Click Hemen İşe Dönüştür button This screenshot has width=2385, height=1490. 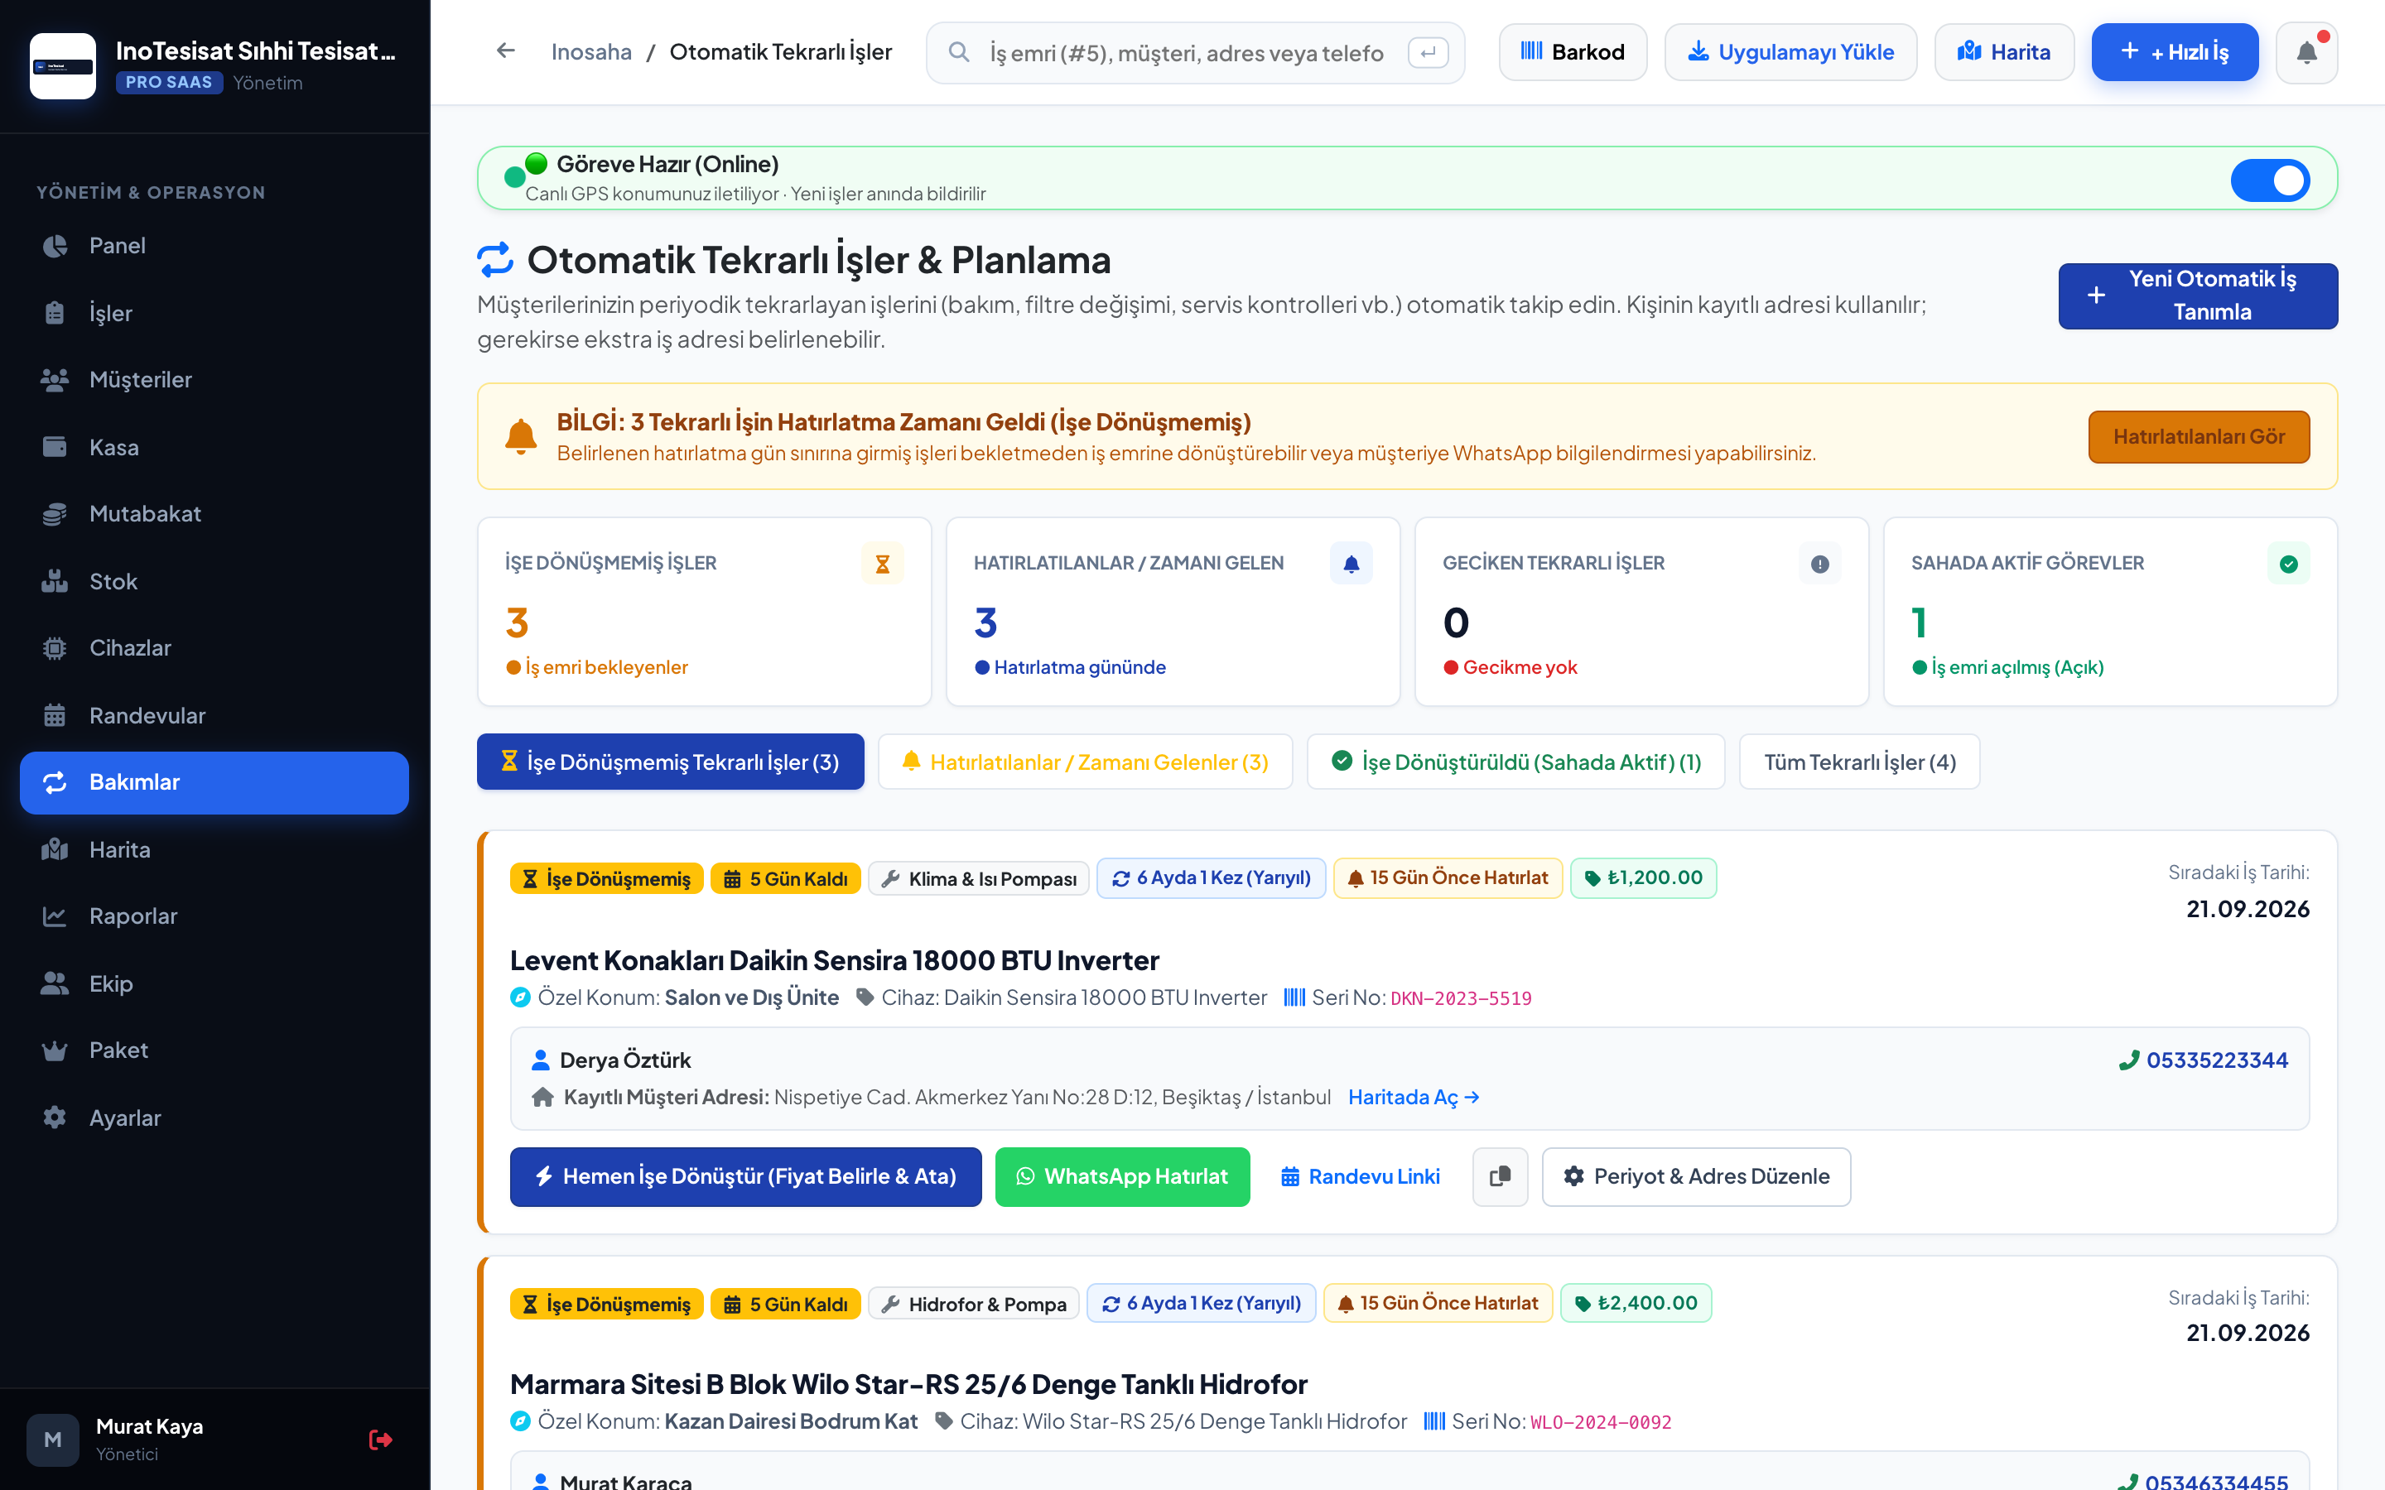pyautogui.click(x=745, y=1175)
